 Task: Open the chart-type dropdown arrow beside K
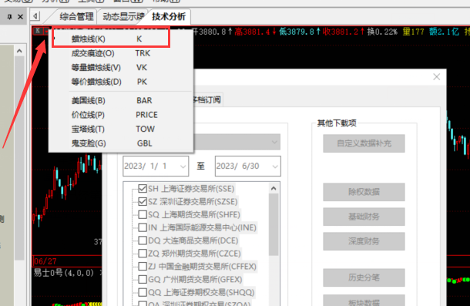pyautogui.click(x=46, y=31)
